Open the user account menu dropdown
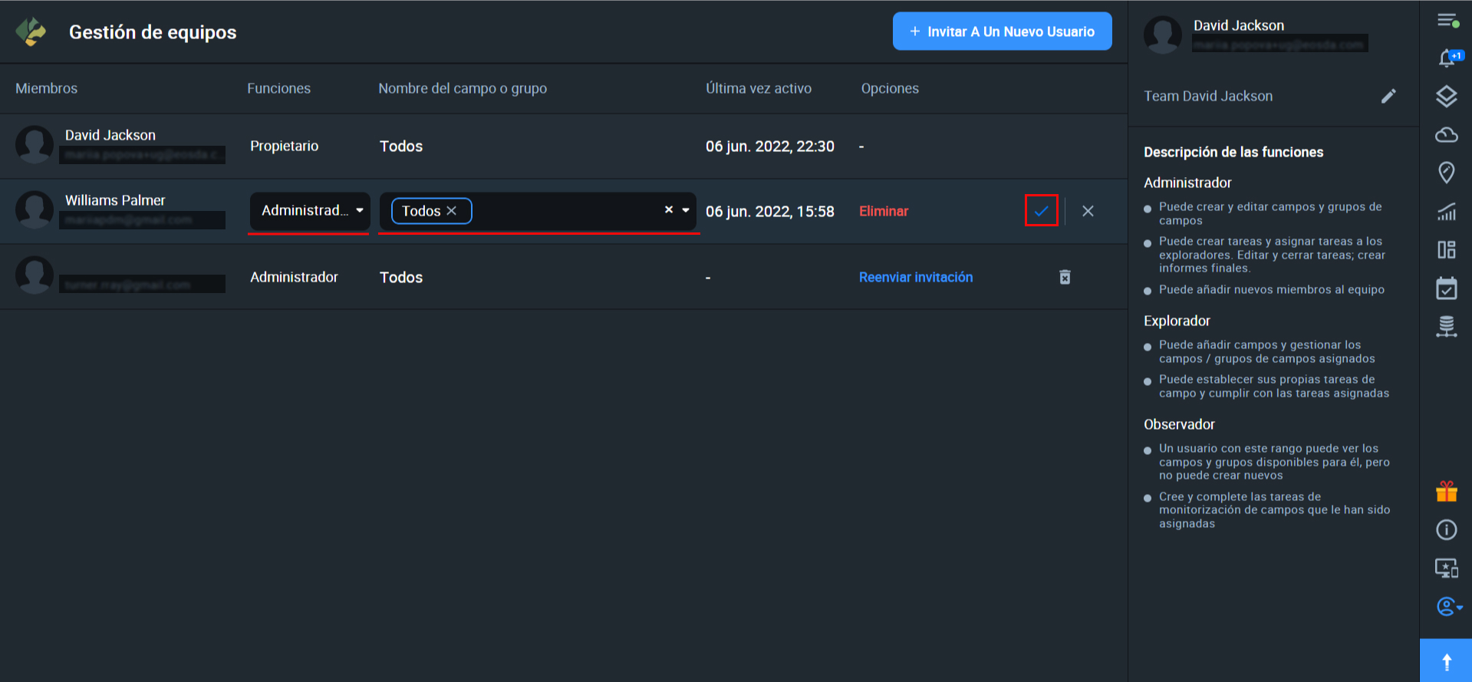Image resolution: width=1472 pixels, height=682 pixels. point(1448,607)
